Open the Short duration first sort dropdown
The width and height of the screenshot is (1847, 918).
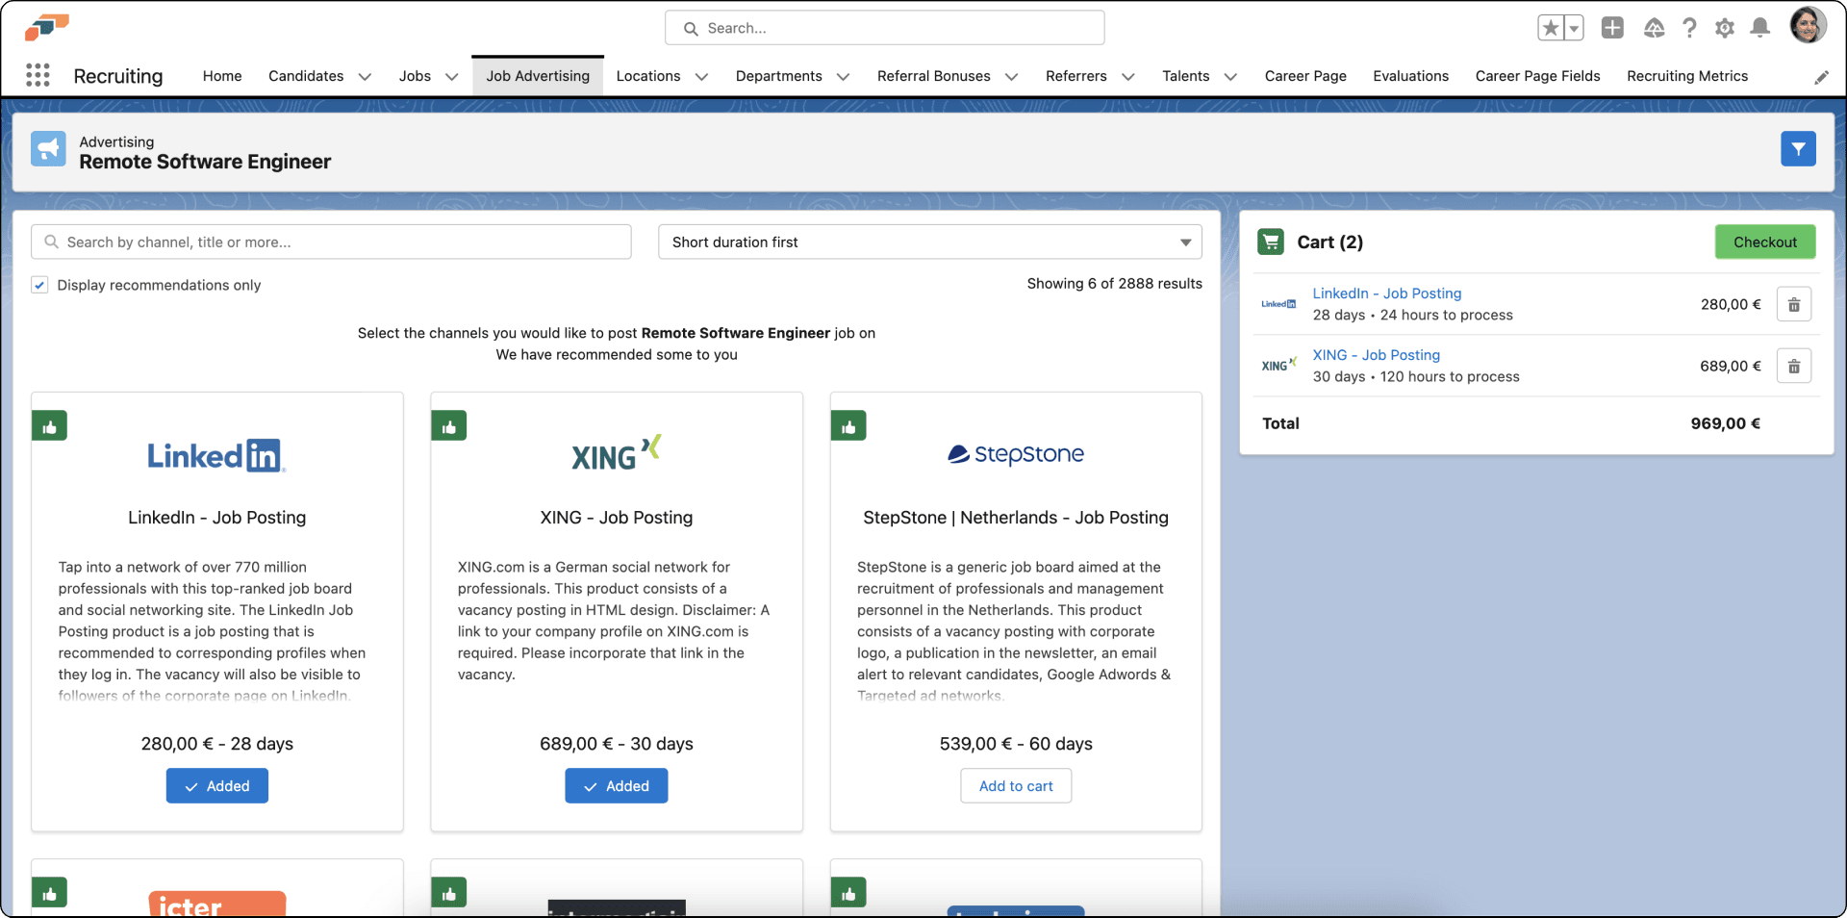click(930, 242)
